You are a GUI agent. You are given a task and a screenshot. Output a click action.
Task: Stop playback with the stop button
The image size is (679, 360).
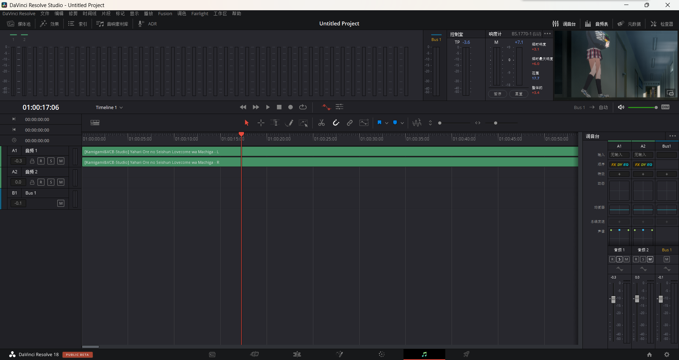pos(279,107)
